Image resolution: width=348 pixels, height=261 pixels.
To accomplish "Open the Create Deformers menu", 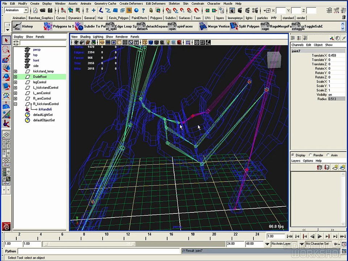I will pyautogui.click(x=131, y=4).
